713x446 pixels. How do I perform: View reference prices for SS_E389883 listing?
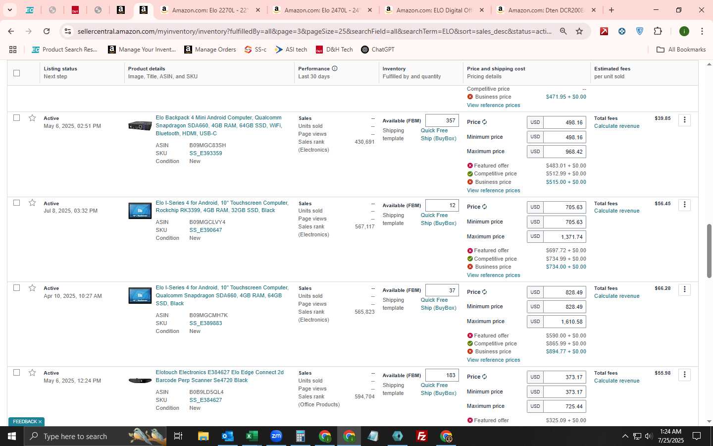493,360
